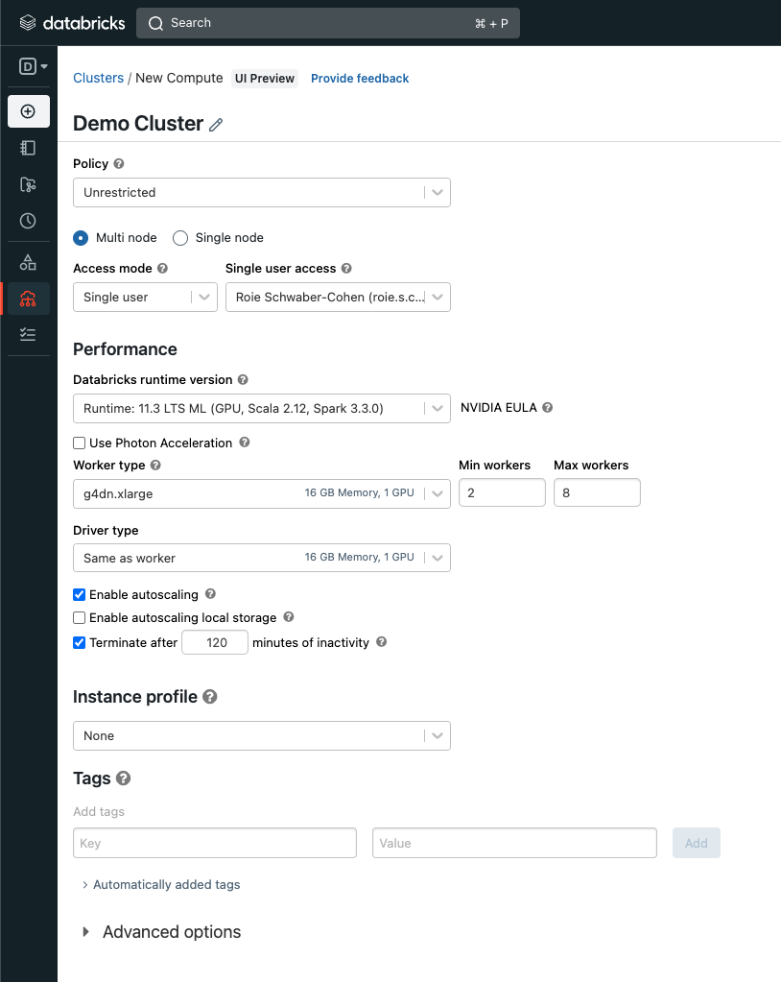Viewport: 781px width, 982px height.
Task: Open the Worker type g4dn.xlarge dropdown
Action: pyautogui.click(x=262, y=493)
